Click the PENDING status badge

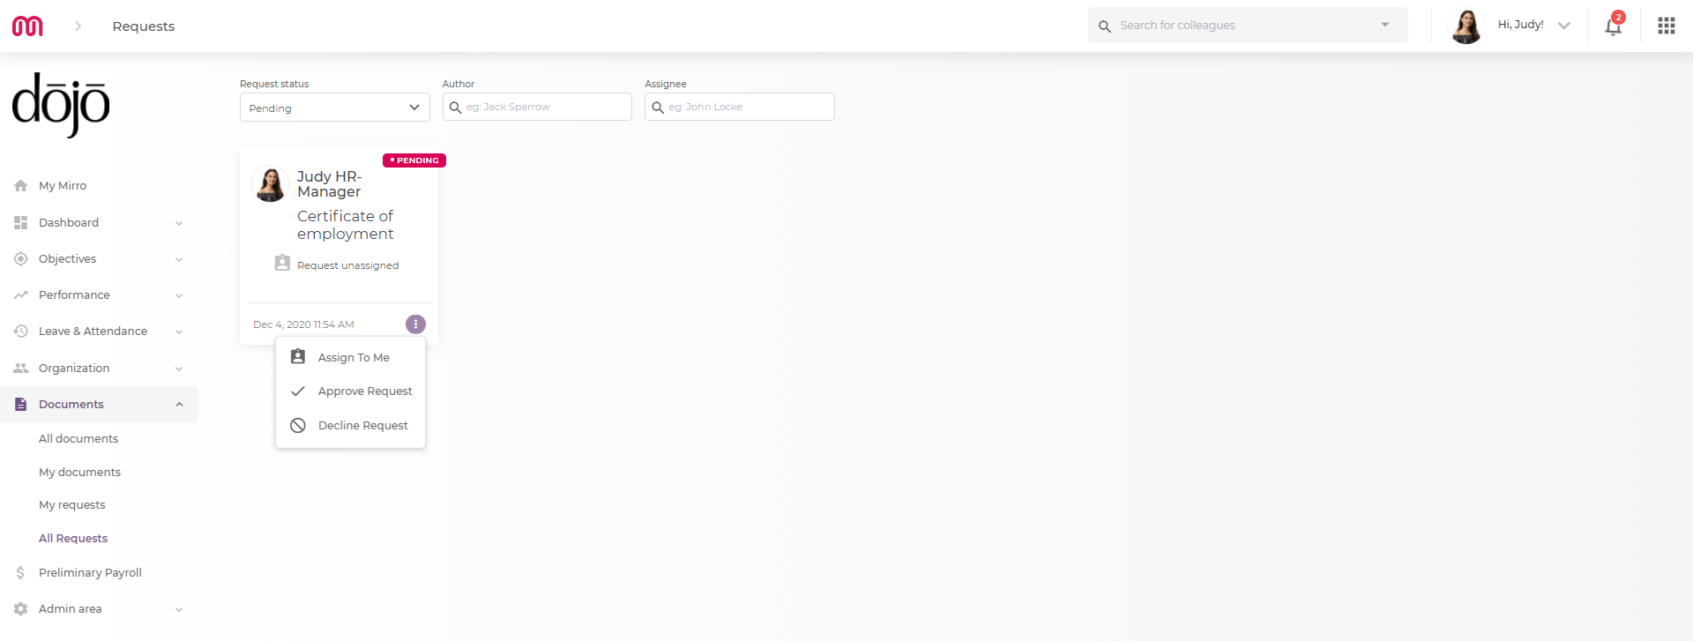(414, 160)
